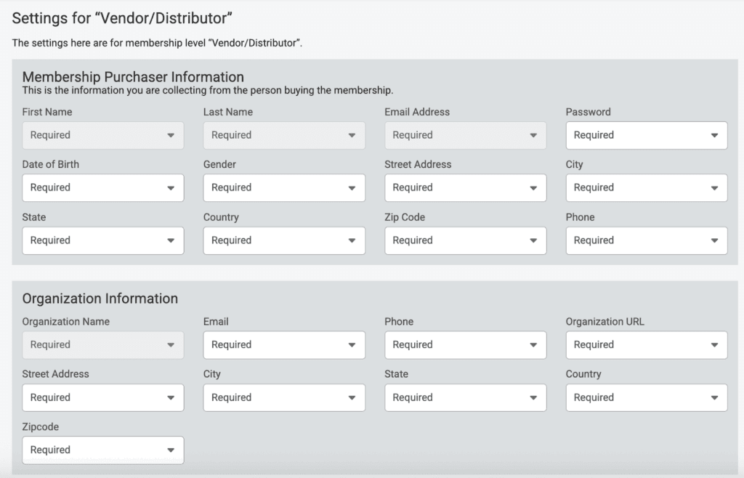The width and height of the screenshot is (744, 478).
Task: Expand the purchaser Phone dropdown
Action: point(646,240)
